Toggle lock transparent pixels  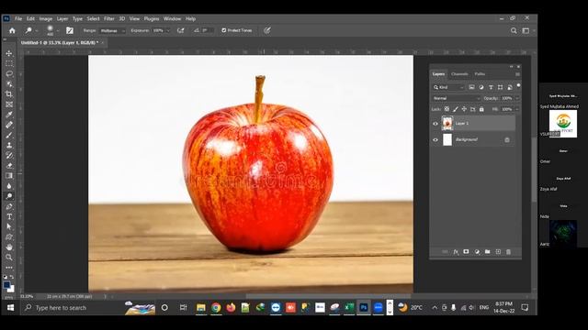point(447,109)
